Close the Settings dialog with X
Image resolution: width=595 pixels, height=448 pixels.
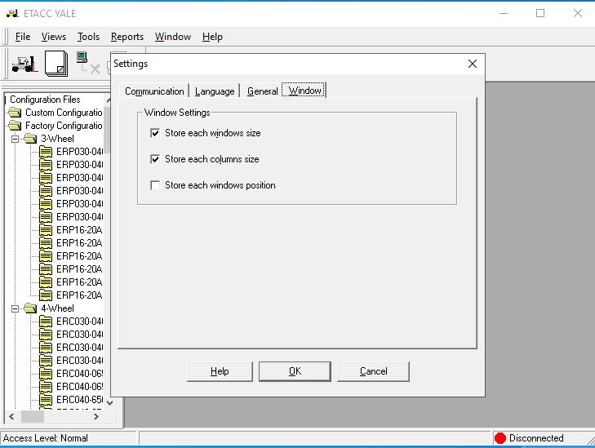(x=473, y=64)
